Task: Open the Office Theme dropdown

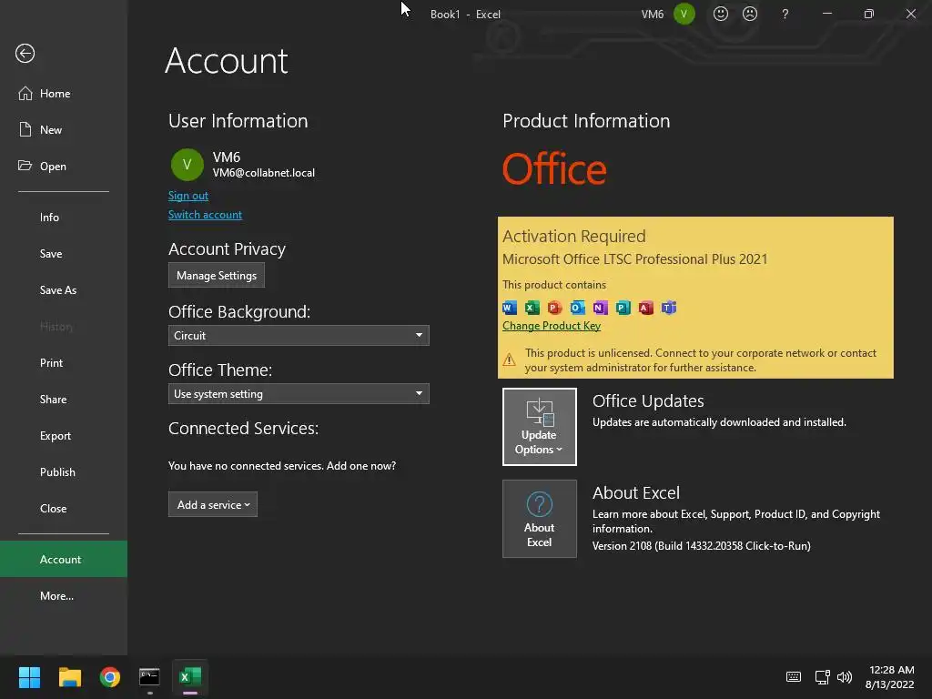Action: coord(299,393)
